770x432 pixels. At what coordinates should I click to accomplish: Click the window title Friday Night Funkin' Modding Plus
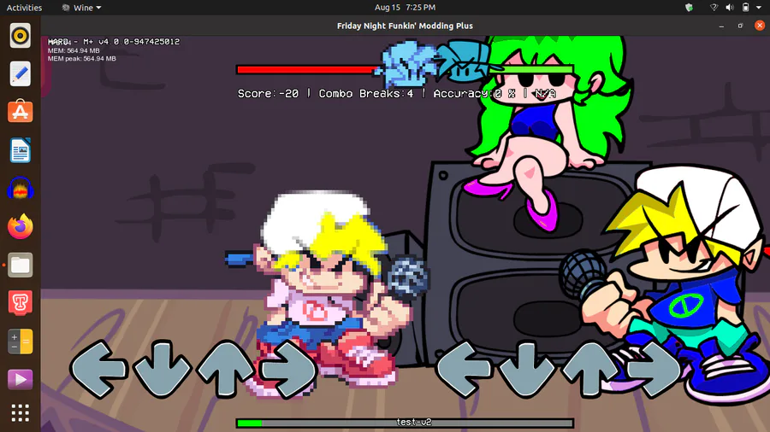[405, 26]
